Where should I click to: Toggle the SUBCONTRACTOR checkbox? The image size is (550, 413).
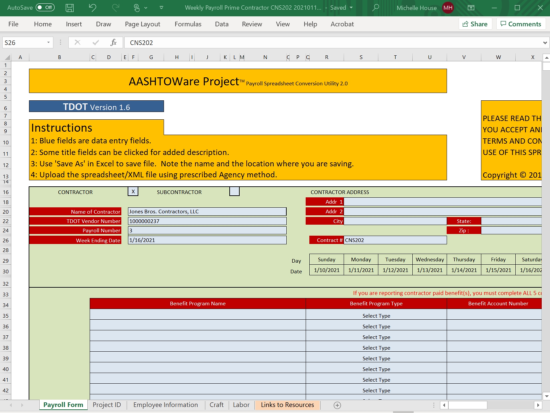point(234,191)
